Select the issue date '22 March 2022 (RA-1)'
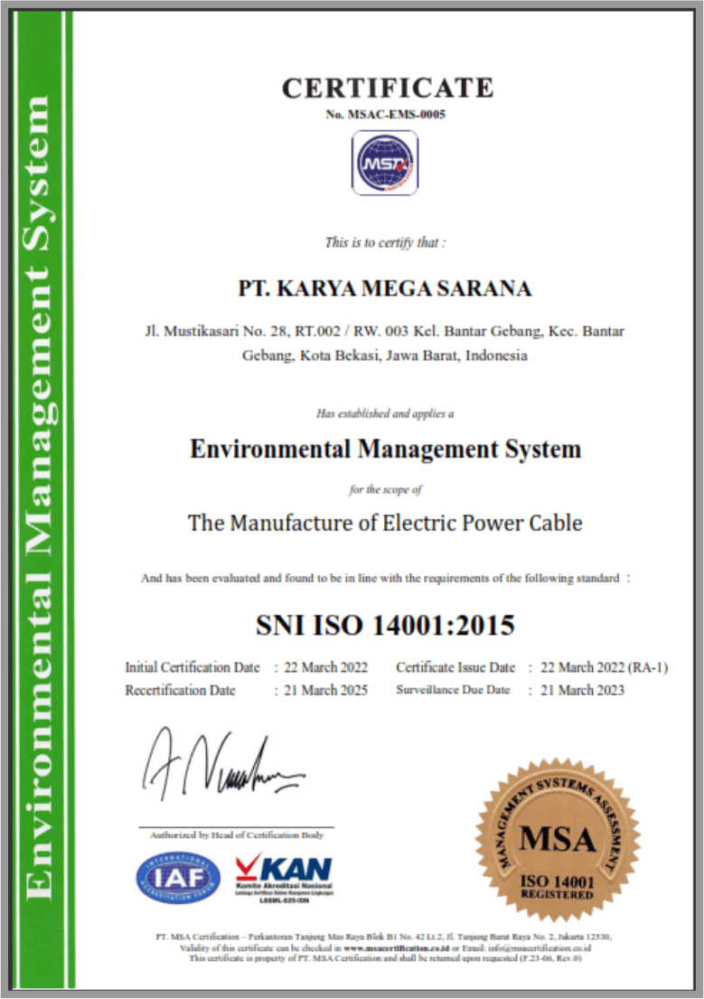704x999 pixels. 604,667
